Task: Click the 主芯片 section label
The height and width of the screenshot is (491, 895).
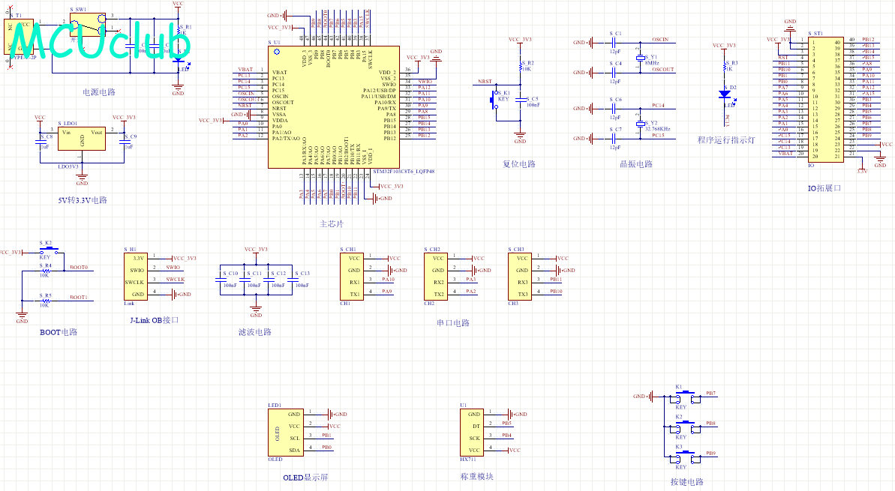Action: [x=332, y=224]
